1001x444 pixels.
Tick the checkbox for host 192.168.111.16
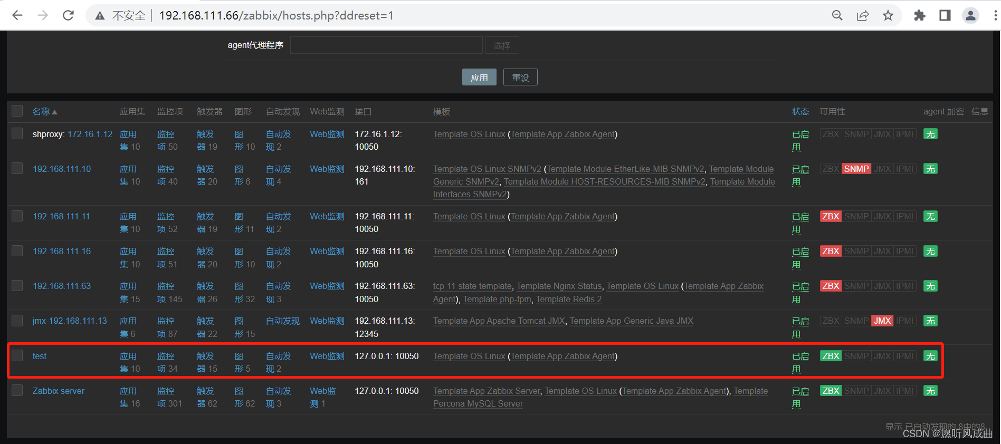point(17,250)
